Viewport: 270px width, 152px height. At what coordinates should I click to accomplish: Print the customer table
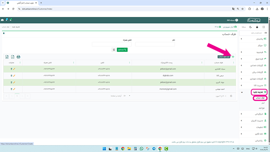[19, 57]
